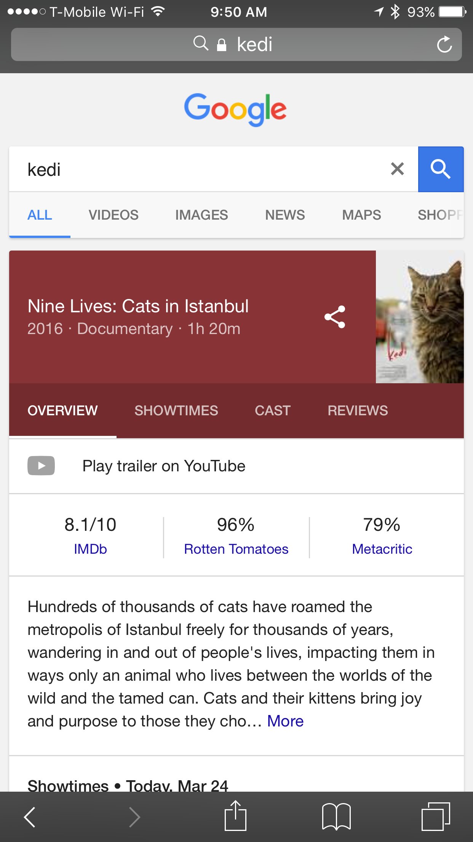Tap the Safari address bar showing kedi
The width and height of the screenshot is (473, 842).
pyautogui.click(x=236, y=44)
